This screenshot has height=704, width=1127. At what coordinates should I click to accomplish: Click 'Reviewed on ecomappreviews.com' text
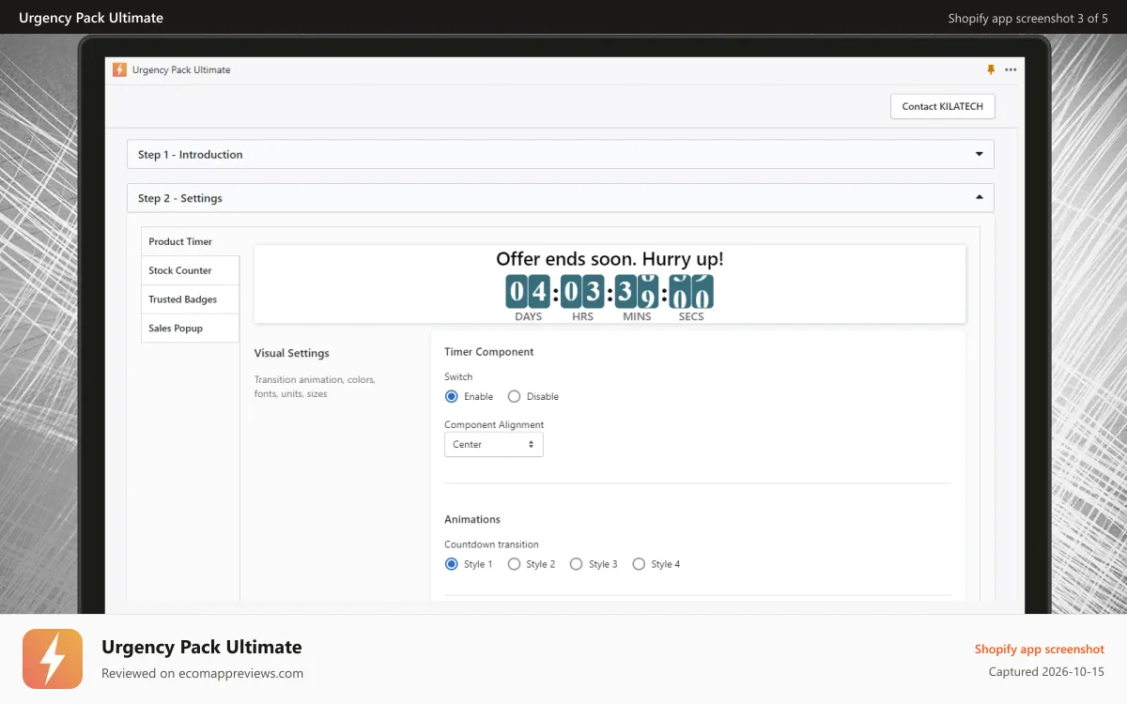202,673
